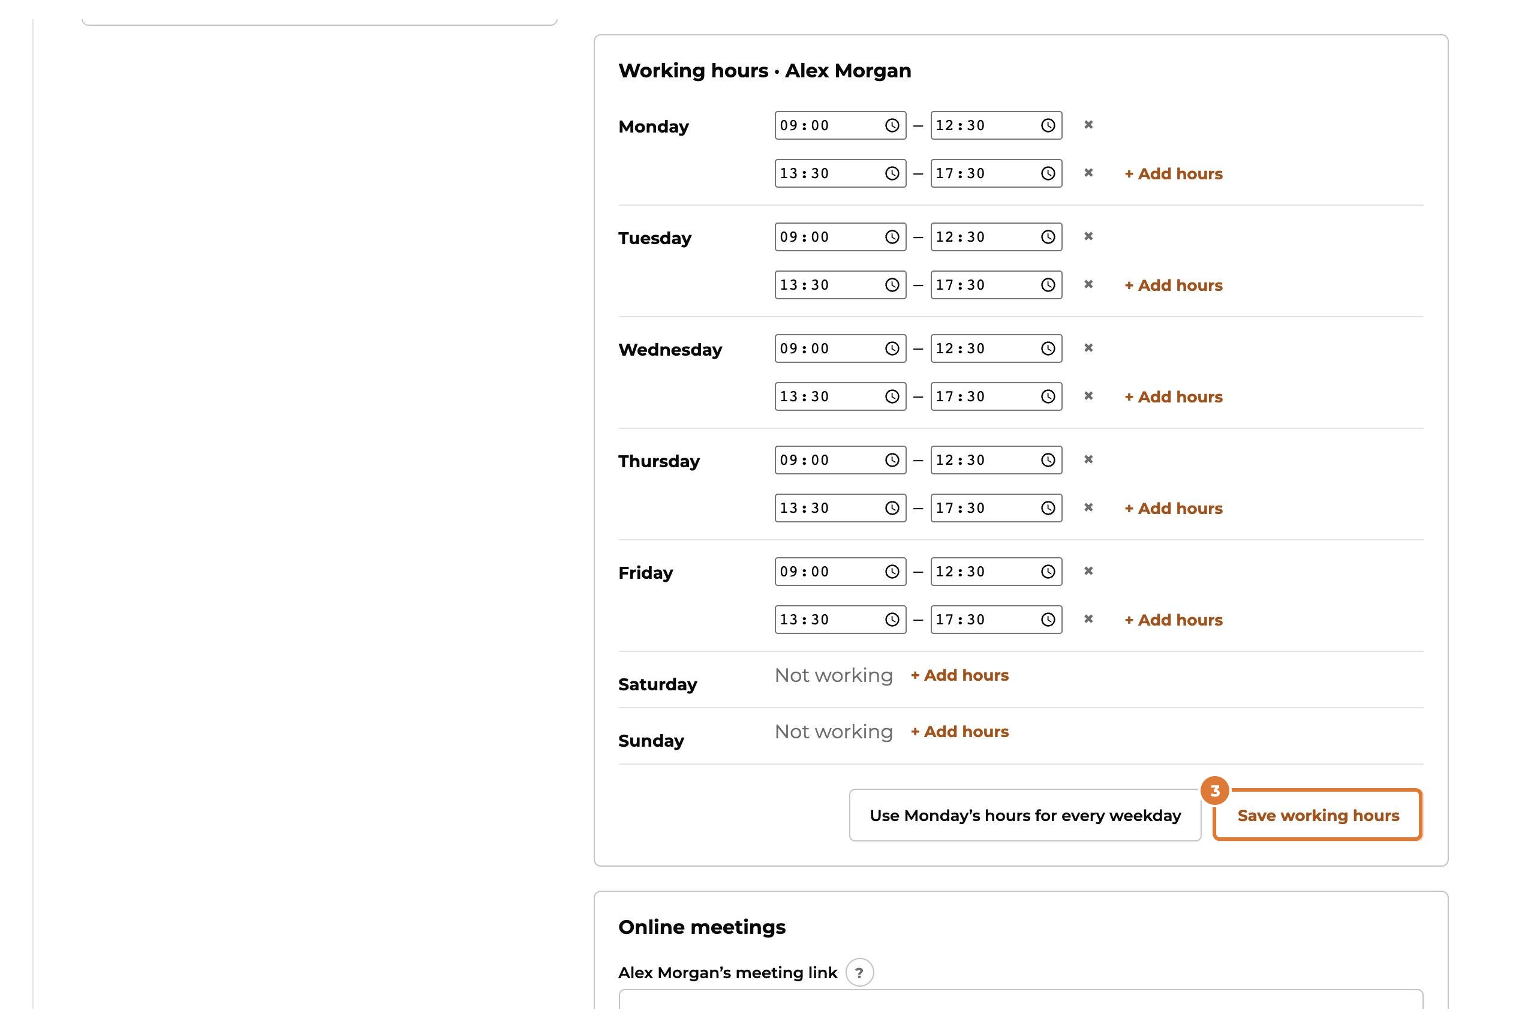1516x1028 pixels.
Task: Open clock picker for Monday 09:00 start
Action: coord(892,125)
